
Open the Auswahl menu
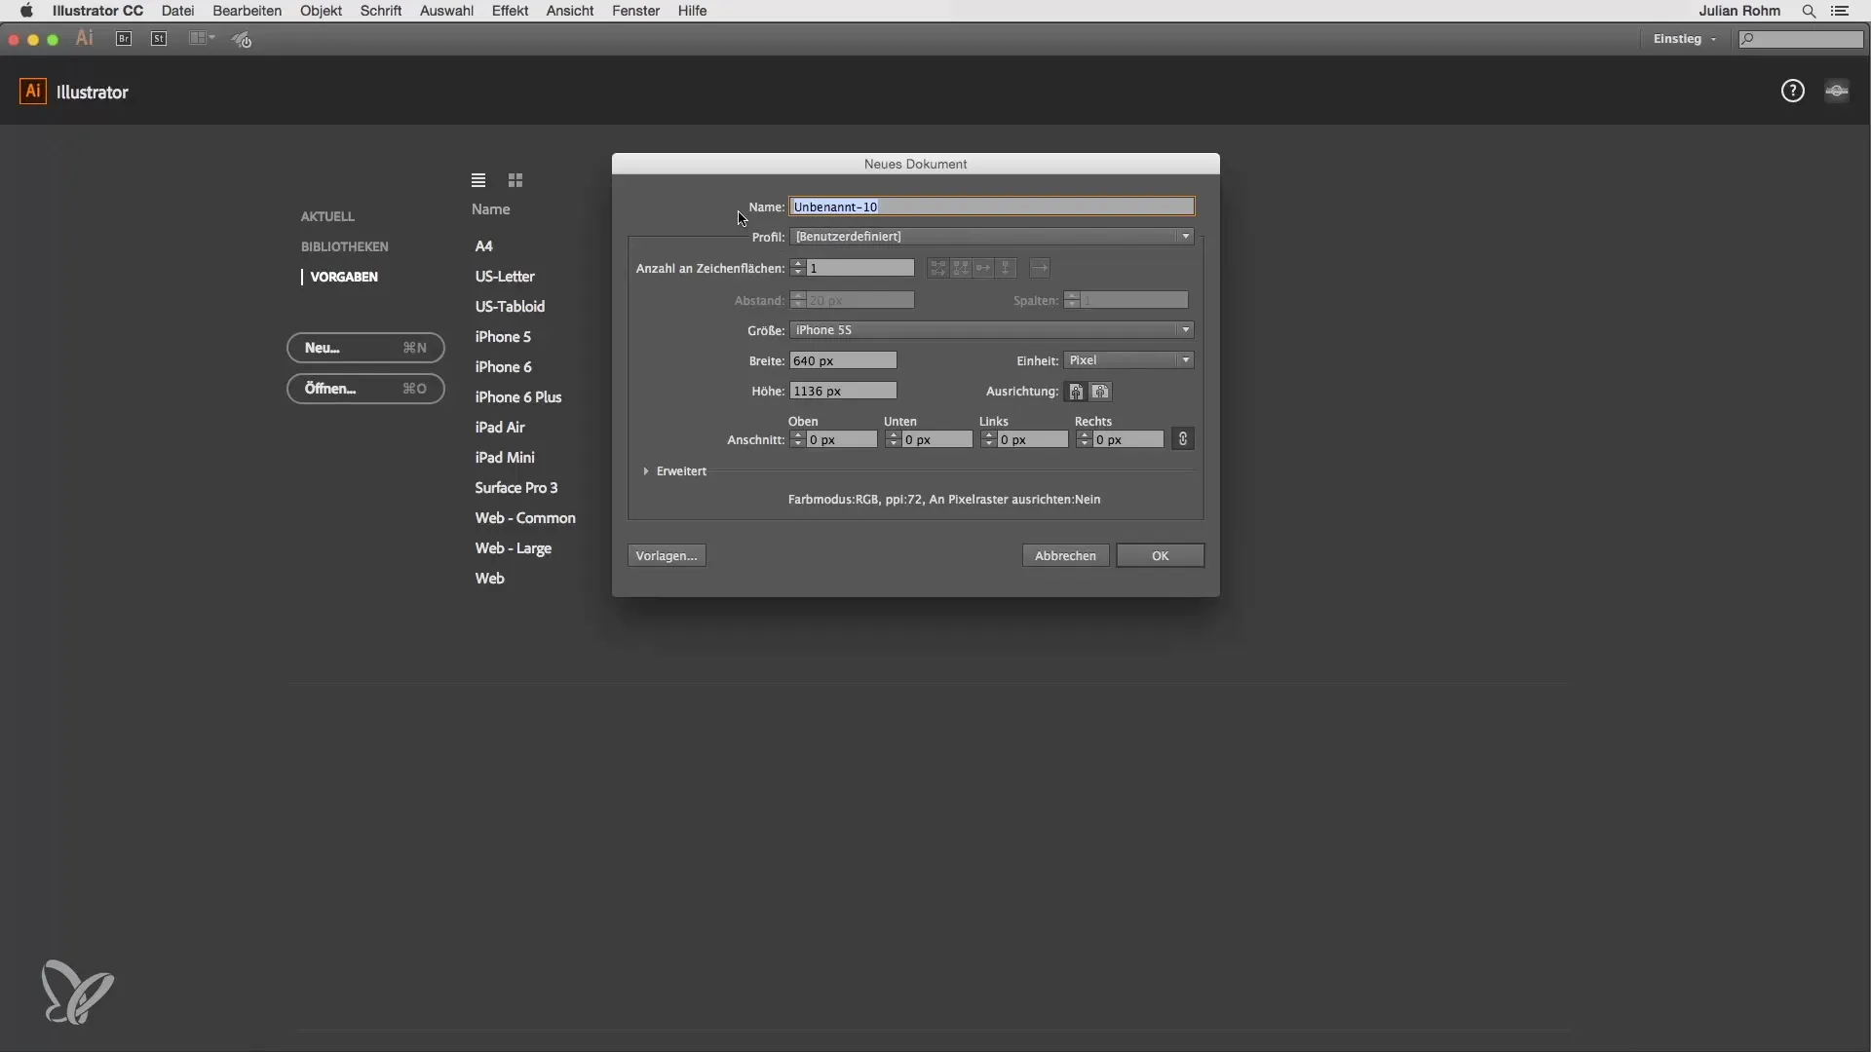[x=446, y=11]
